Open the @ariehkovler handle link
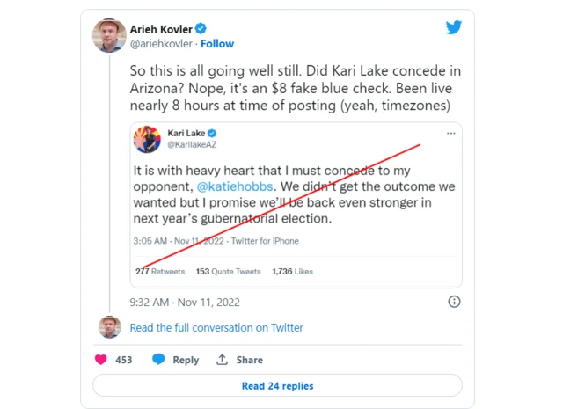Viewport: 563px width, 409px height. 161,43
